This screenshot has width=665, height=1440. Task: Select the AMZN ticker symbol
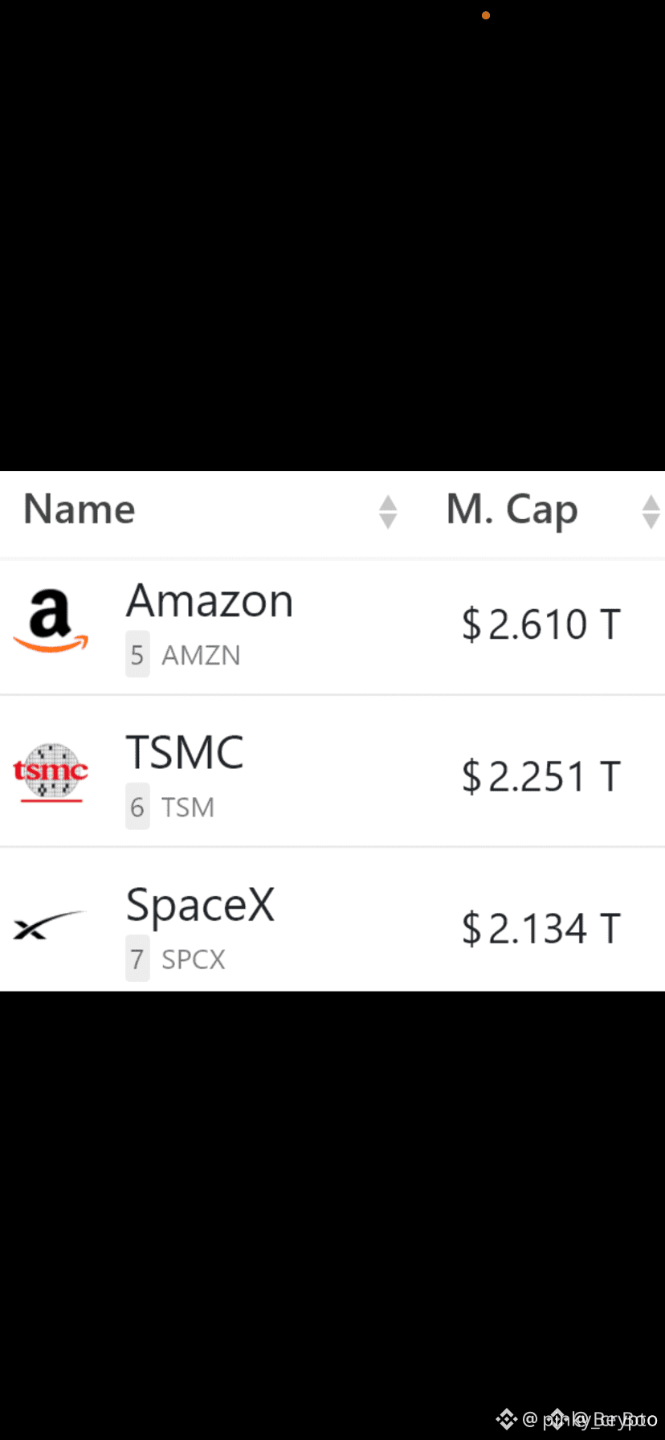(x=201, y=655)
